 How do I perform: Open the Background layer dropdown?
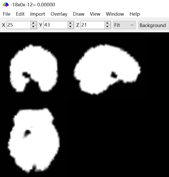point(154,25)
